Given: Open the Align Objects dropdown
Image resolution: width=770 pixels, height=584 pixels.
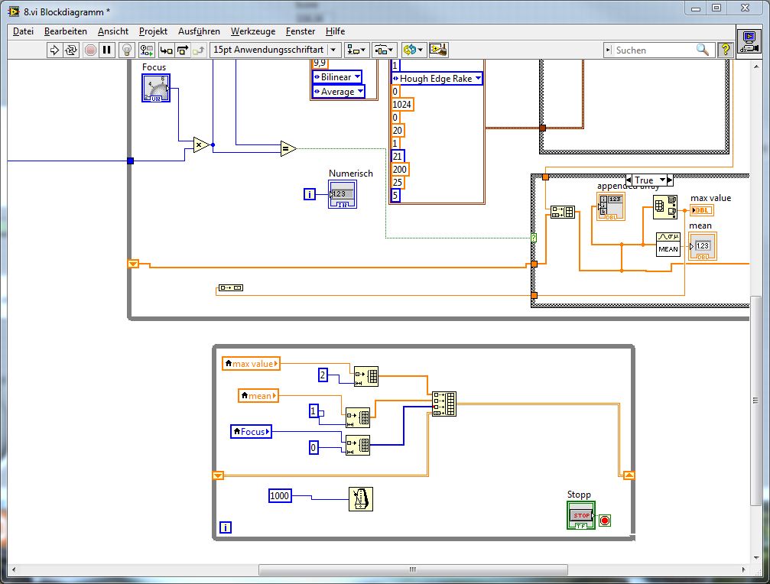Looking at the screenshot, I should coord(356,50).
